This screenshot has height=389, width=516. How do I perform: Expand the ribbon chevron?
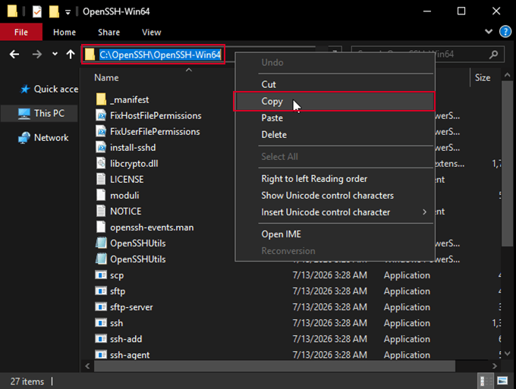tap(489, 32)
